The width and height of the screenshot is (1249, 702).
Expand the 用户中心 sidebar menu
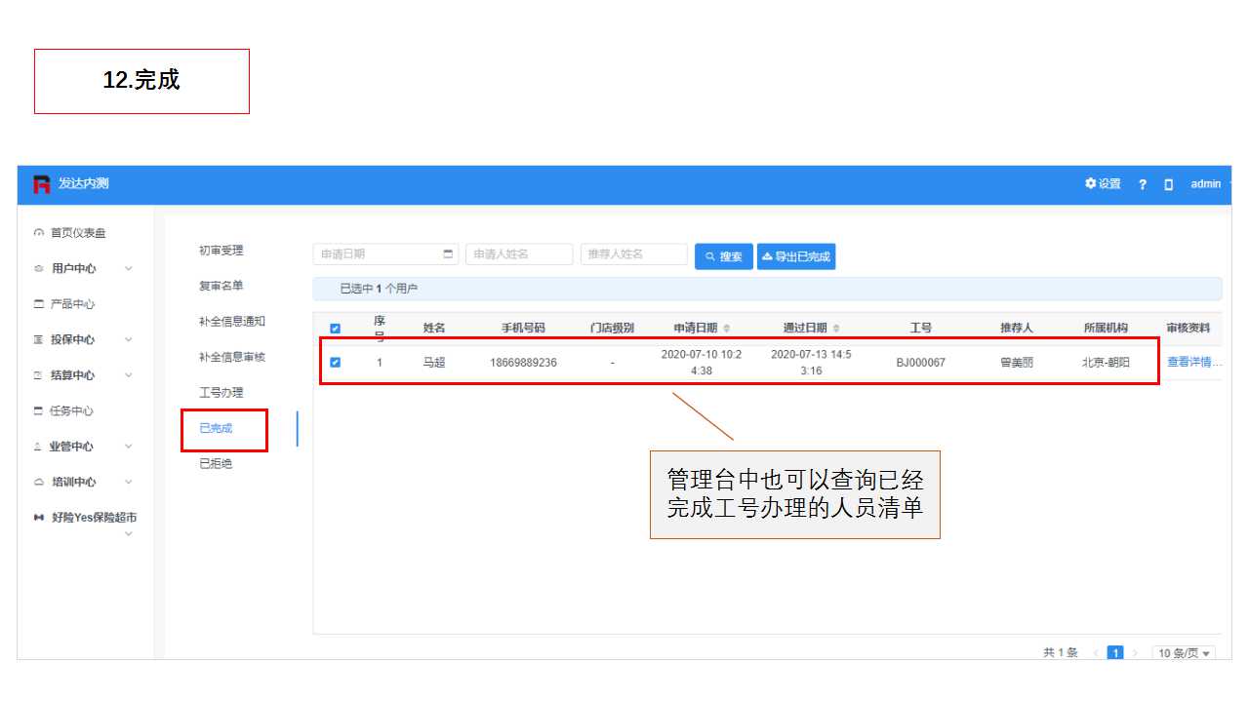click(128, 269)
